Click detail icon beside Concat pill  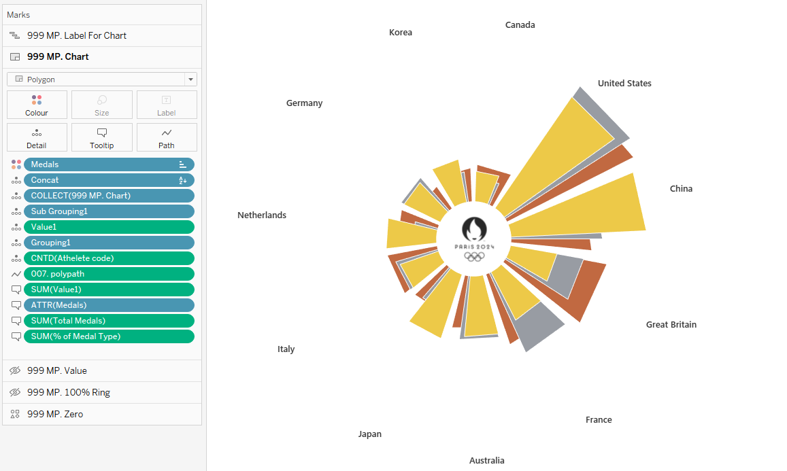16,180
